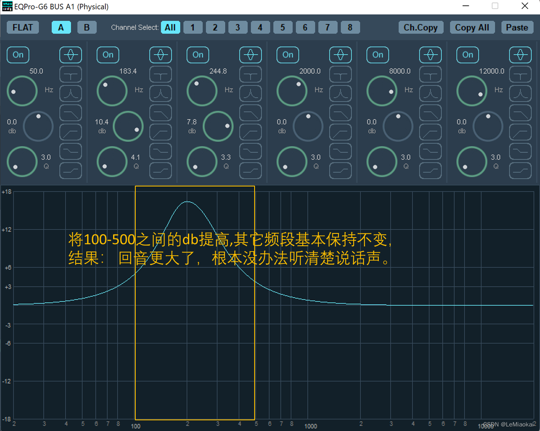Switch to EQ memory B

(x=87, y=28)
